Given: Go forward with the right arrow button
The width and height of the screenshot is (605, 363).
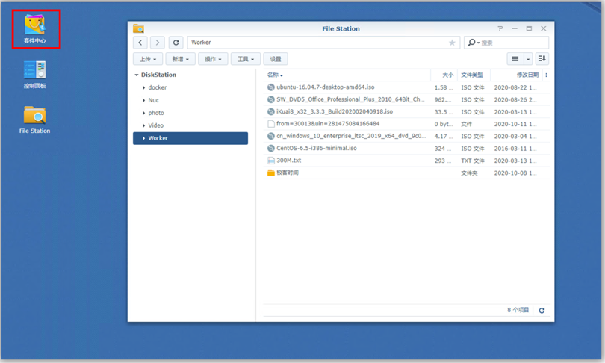Looking at the screenshot, I should click(157, 43).
